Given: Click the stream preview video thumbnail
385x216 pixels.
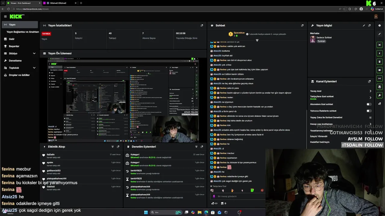Looking at the screenshot, I should (x=123, y=100).
